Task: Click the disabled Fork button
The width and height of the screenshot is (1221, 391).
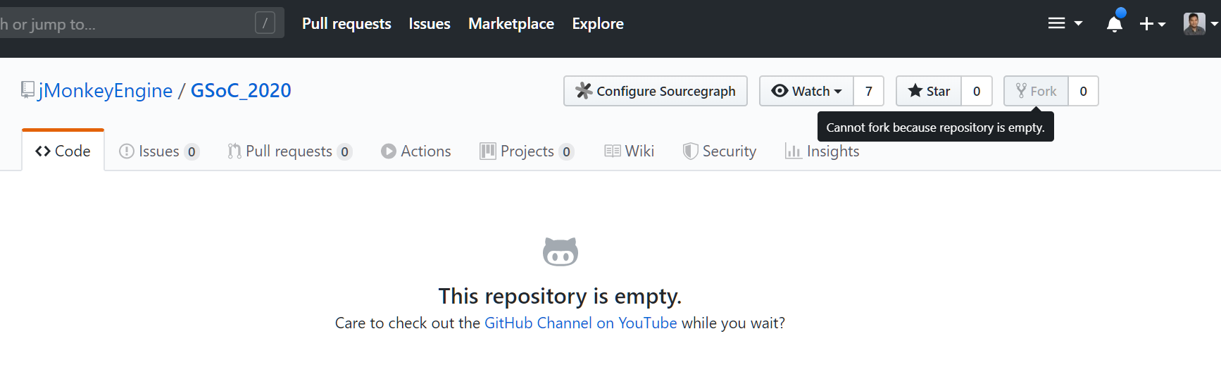Action: coord(1036,91)
